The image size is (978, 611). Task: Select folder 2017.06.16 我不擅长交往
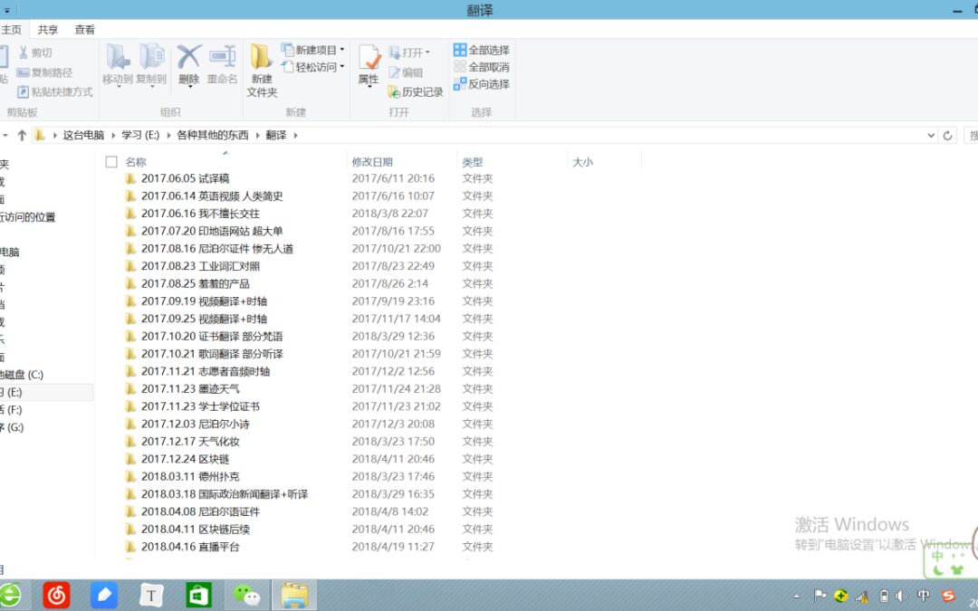pyautogui.click(x=200, y=214)
